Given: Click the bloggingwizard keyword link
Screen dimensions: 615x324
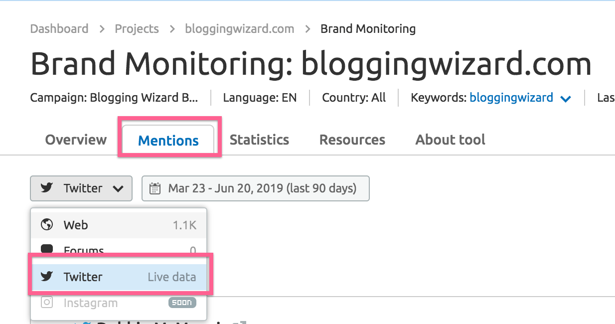Looking at the screenshot, I should coord(511,98).
